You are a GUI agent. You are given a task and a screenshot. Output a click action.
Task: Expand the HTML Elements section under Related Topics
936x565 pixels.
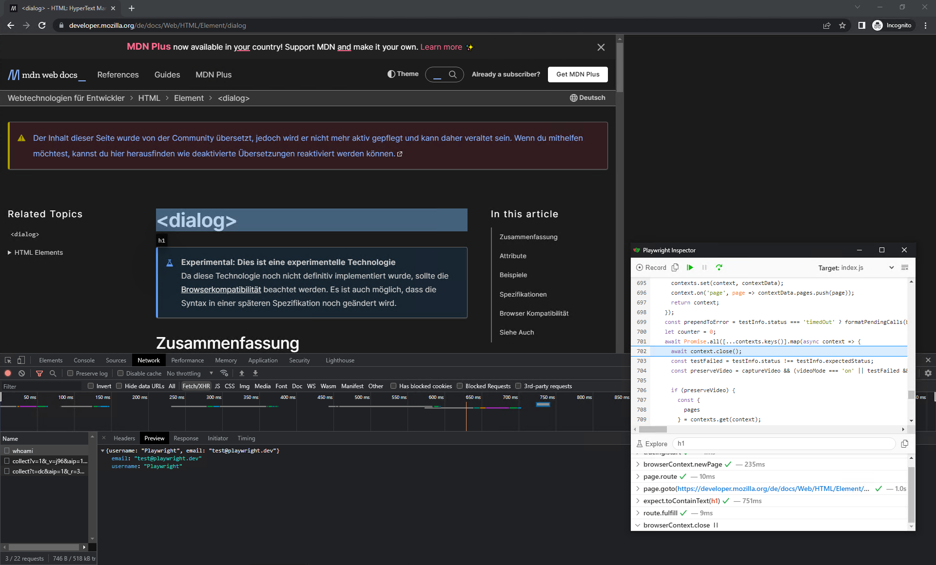coord(9,252)
